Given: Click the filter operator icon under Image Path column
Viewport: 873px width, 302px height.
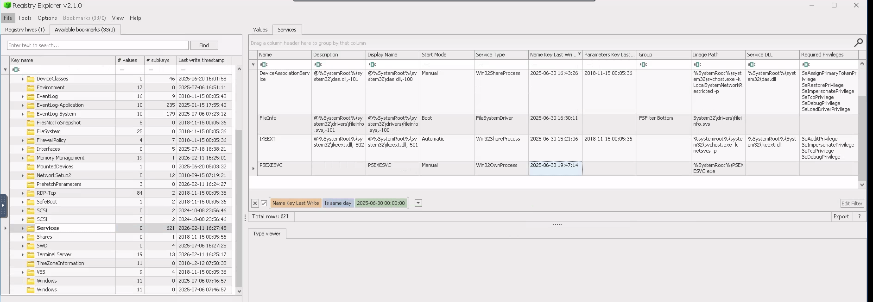Looking at the screenshot, I should [x=697, y=64].
